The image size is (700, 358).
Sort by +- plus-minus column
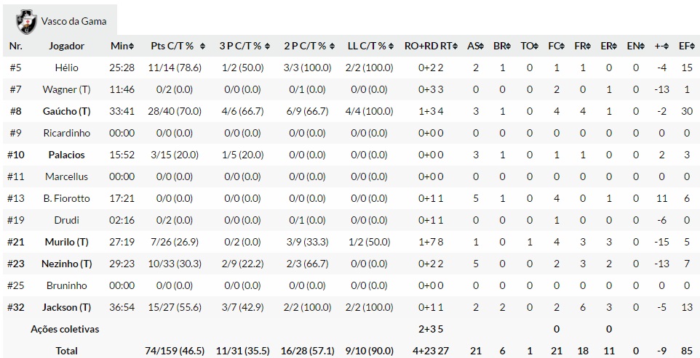click(661, 46)
